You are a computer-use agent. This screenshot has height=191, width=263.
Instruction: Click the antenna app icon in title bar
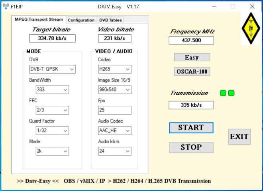tap(6, 6)
